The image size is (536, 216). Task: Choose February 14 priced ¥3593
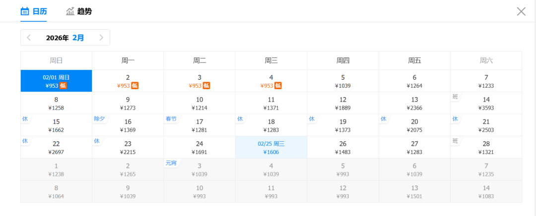(x=486, y=103)
